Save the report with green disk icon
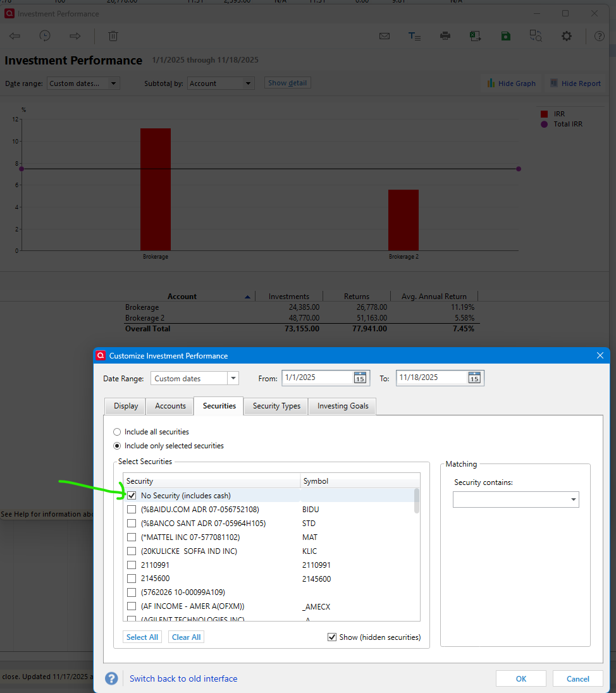Screen dimensions: 616x693 506,36
